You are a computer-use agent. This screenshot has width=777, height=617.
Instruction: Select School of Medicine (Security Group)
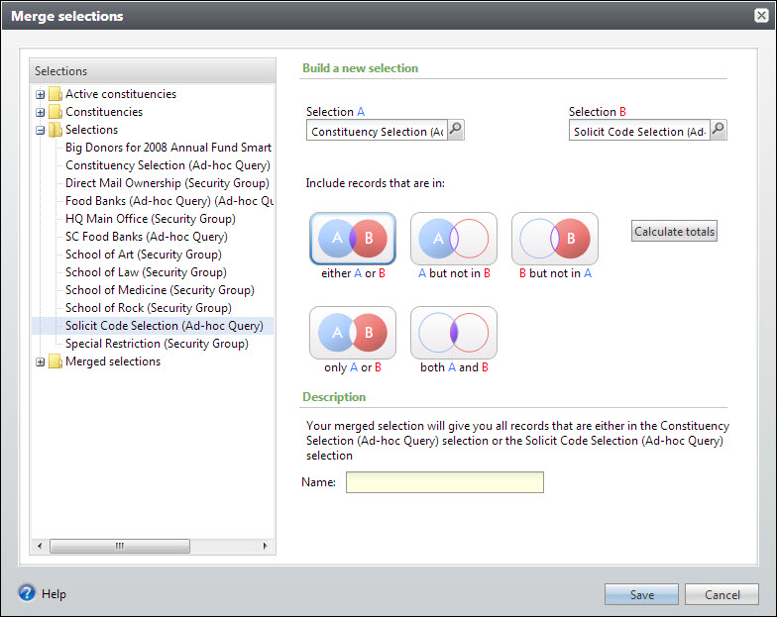pos(160,290)
